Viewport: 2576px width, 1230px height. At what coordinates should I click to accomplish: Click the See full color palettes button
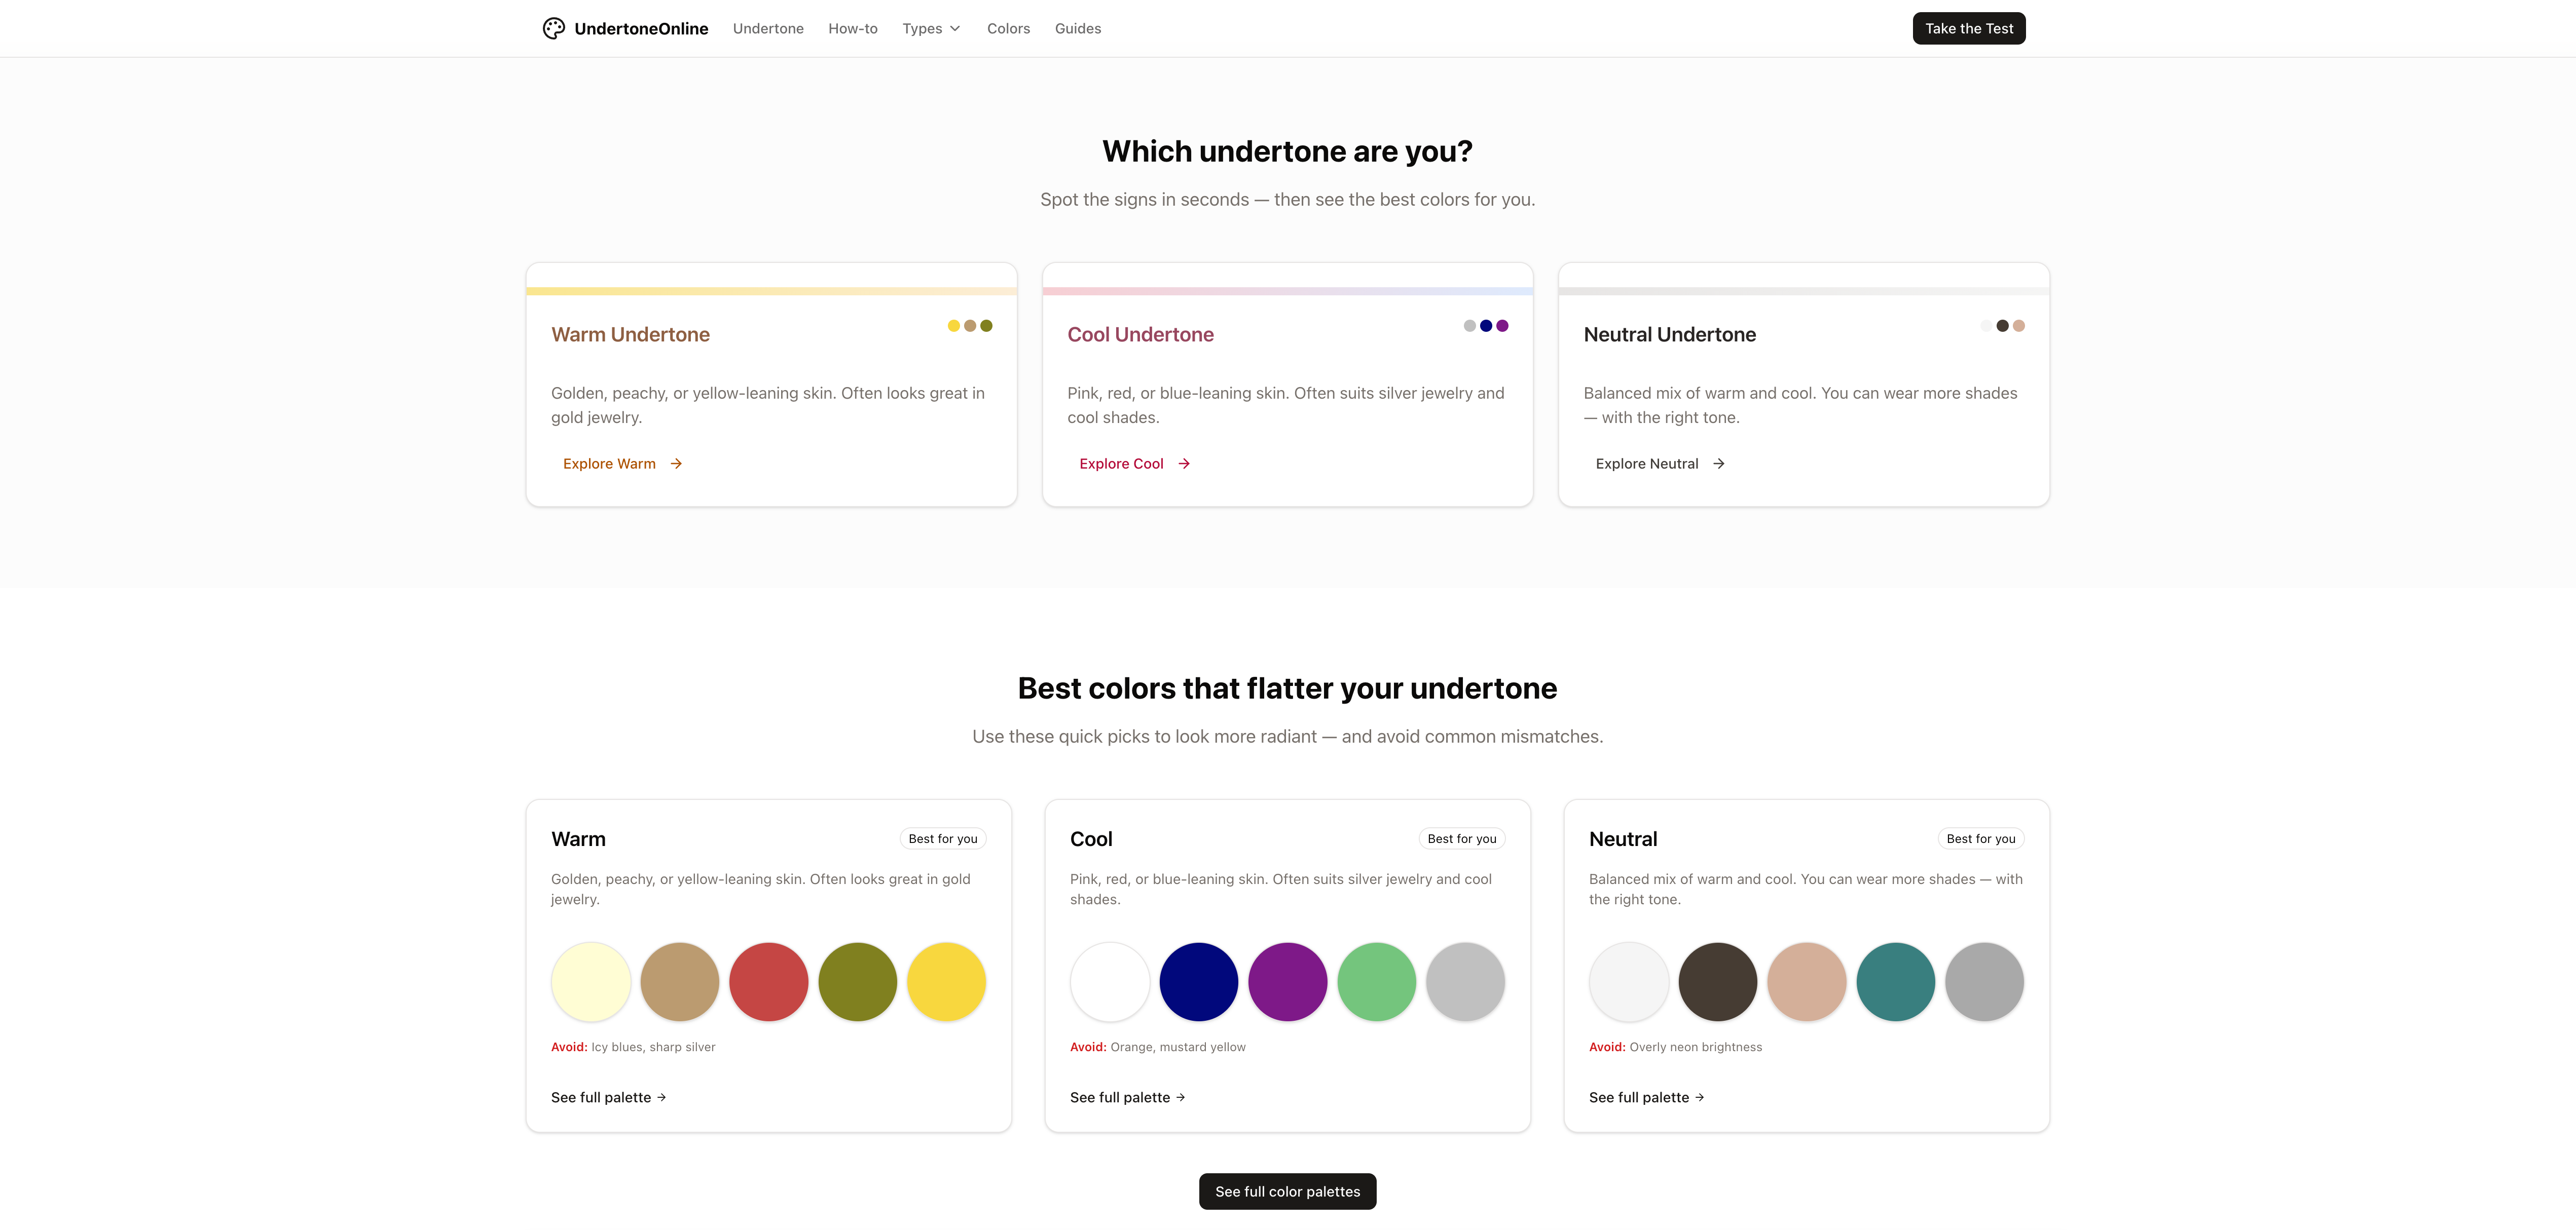(x=1287, y=1191)
